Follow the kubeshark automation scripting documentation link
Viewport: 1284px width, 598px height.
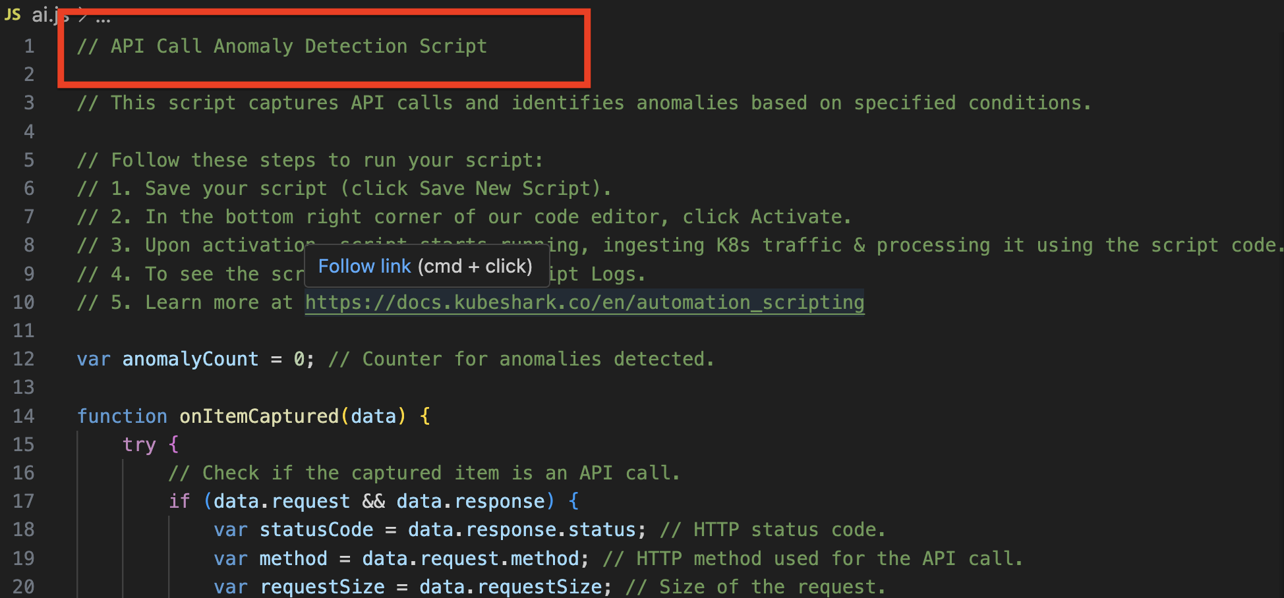(584, 302)
